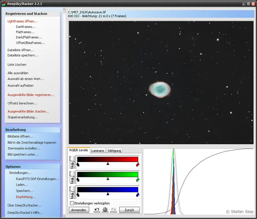Click the "800 ISO - Belichtung" info line
The image size is (257, 219).
tap(97, 16)
